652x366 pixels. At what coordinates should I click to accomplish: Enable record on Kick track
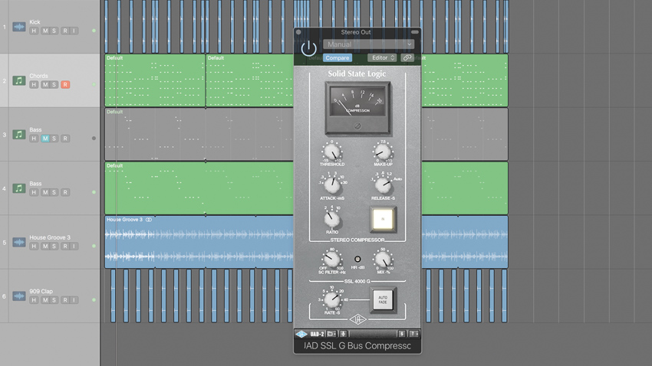(x=65, y=31)
